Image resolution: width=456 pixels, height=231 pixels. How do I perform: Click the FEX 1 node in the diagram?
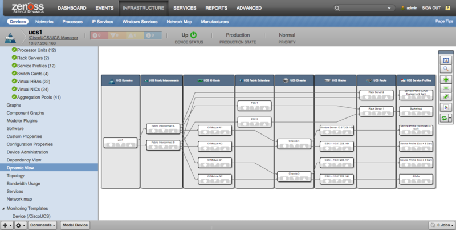[x=254, y=106]
